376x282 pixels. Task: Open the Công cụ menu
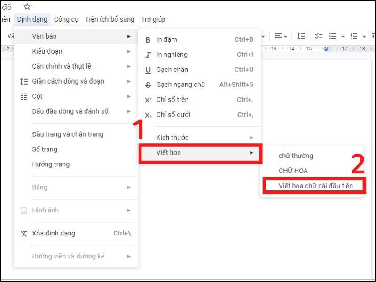[x=66, y=19]
